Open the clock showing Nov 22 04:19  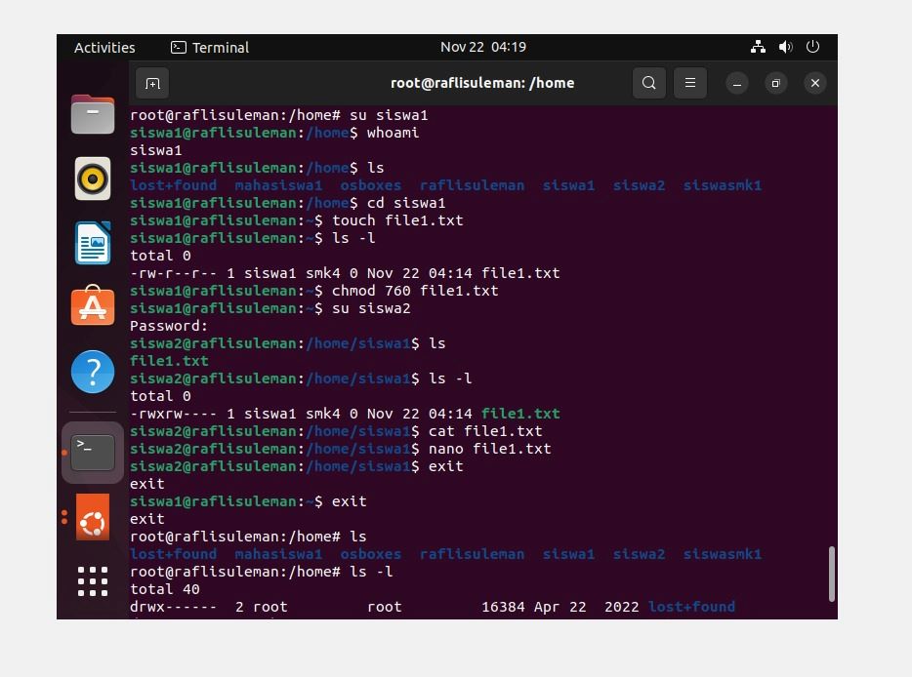click(482, 47)
